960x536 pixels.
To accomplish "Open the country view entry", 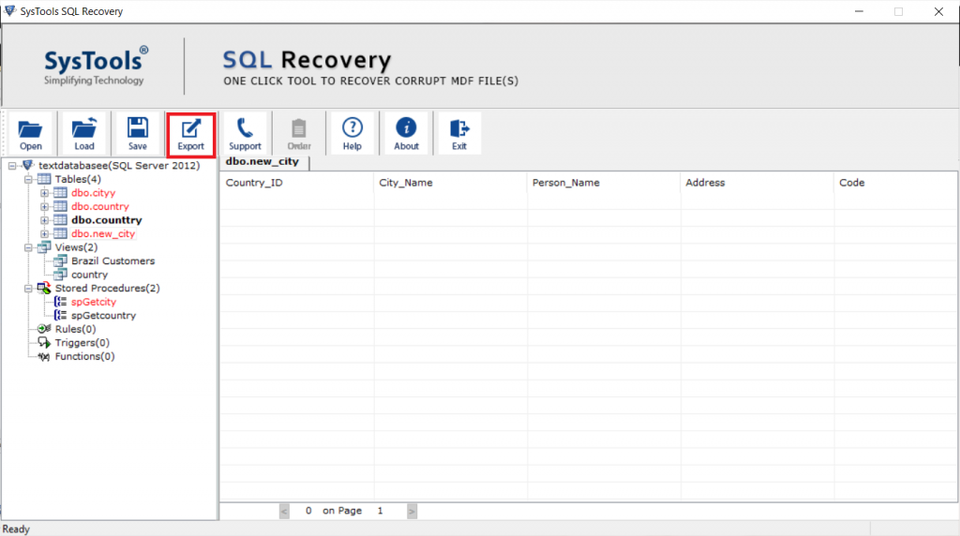I will click(89, 275).
